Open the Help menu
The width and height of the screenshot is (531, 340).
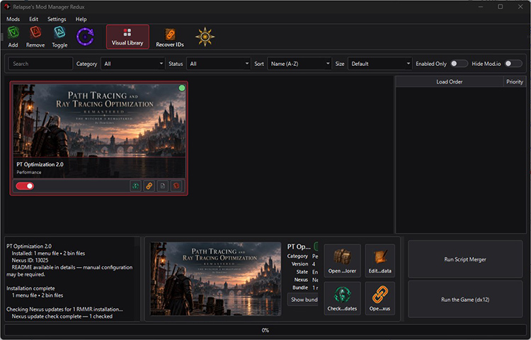pos(81,19)
